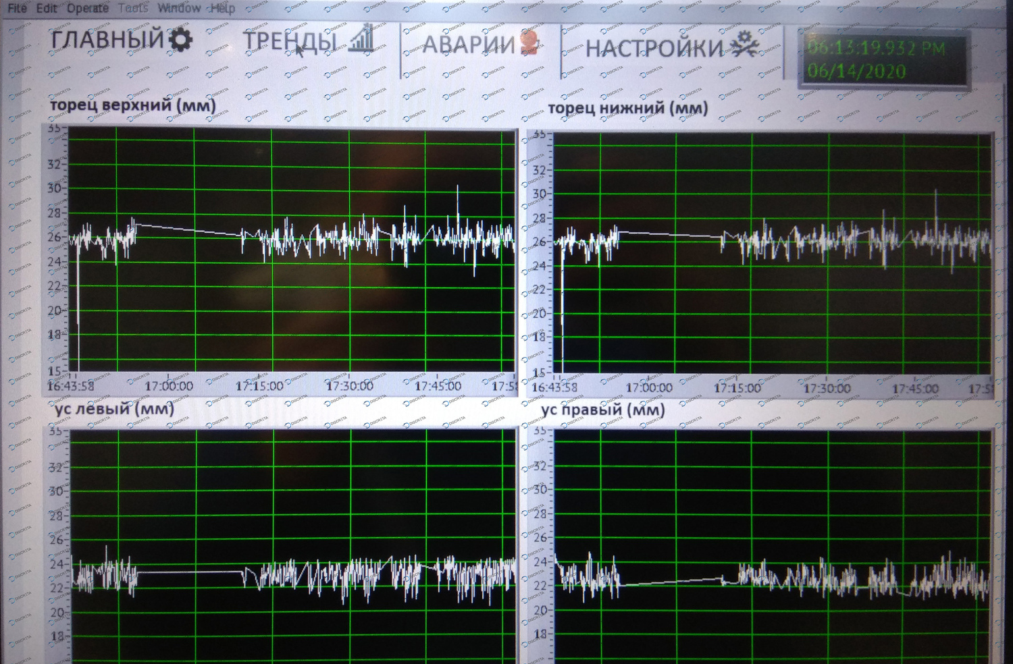The height and width of the screenshot is (664, 1013).
Task: Click the wrench-and-gear icon beside НАСТРОЙКИ
Action: [x=744, y=45]
